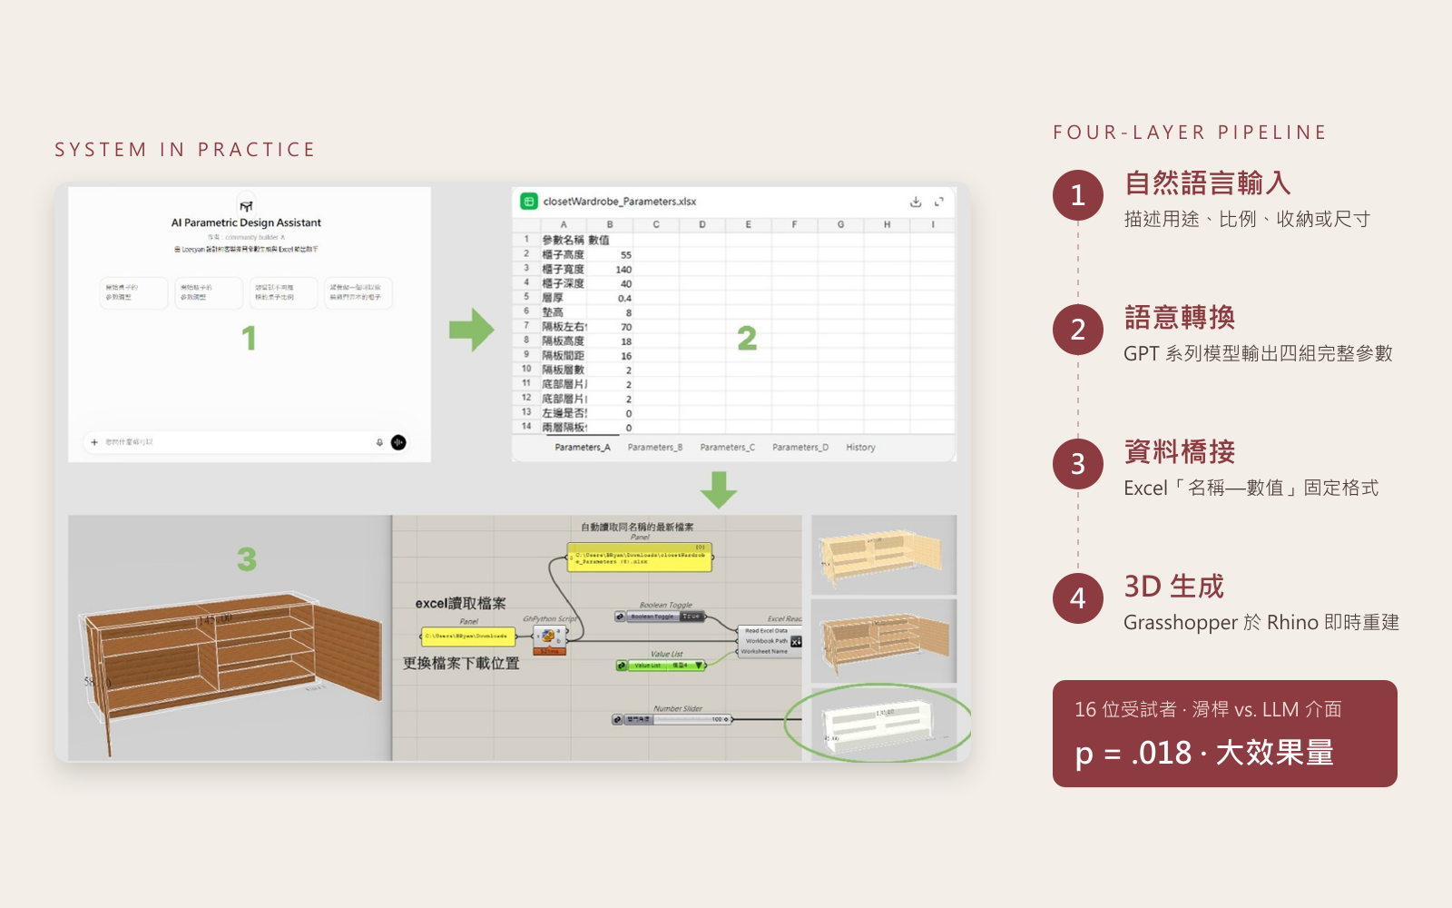Image resolution: width=1452 pixels, height=908 pixels.
Task: Click the black voice mode button
Action: click(x=398, y=442)
